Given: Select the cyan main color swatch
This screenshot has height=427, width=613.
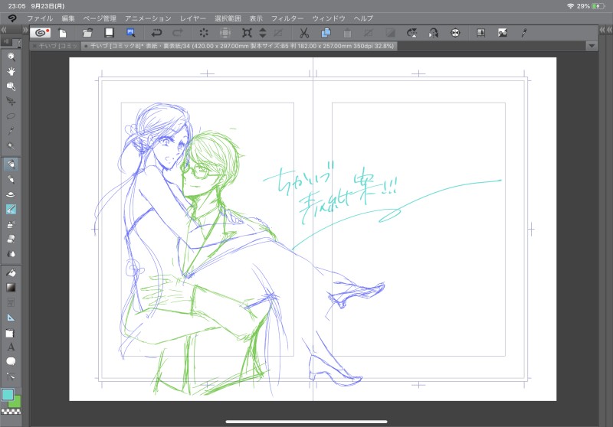Looking at the screenshot, I should [8, 395].
